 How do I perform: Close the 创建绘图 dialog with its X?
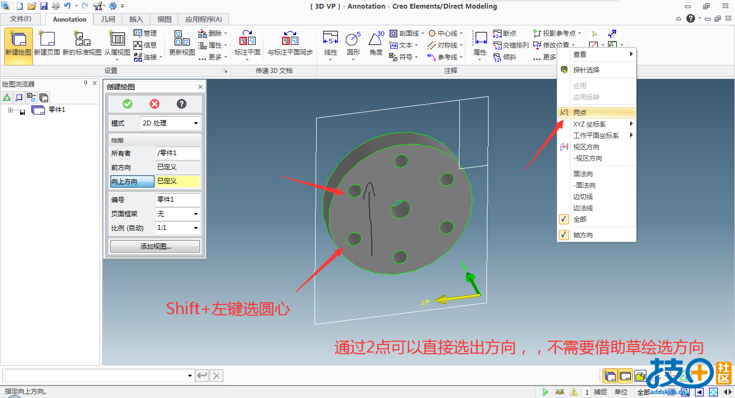click(x=201, y=87)
